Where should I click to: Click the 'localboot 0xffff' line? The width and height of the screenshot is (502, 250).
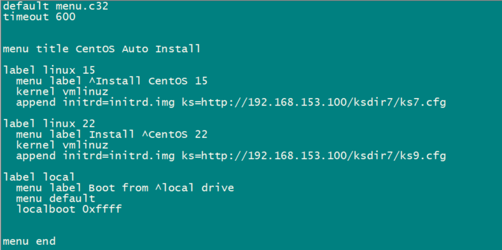[x=69, y=209]
